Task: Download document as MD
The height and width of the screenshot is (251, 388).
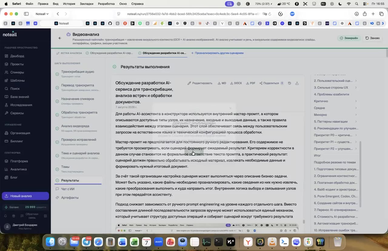Action: (222, 83)
